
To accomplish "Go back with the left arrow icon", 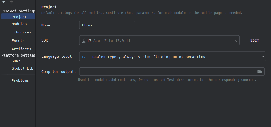I will [4, 2].
